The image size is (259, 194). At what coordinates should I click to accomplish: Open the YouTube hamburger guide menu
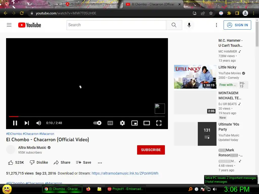tap(9, 25)
